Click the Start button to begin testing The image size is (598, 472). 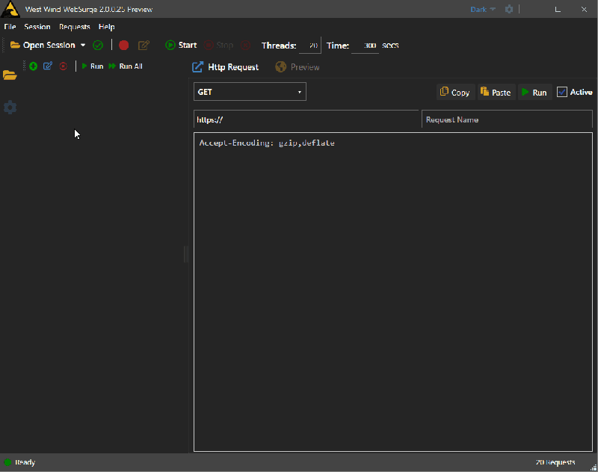point(181,45)
